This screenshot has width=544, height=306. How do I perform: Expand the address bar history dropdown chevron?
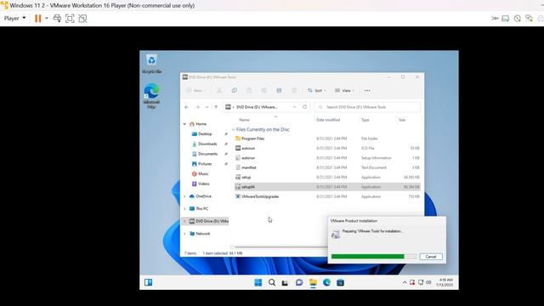click(x=295, y=107)
